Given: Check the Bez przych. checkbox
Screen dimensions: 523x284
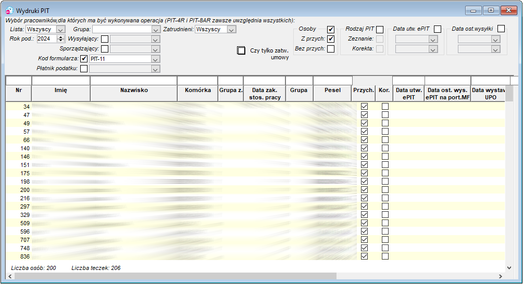Looking at the screenshot, I should click(331, 49).
